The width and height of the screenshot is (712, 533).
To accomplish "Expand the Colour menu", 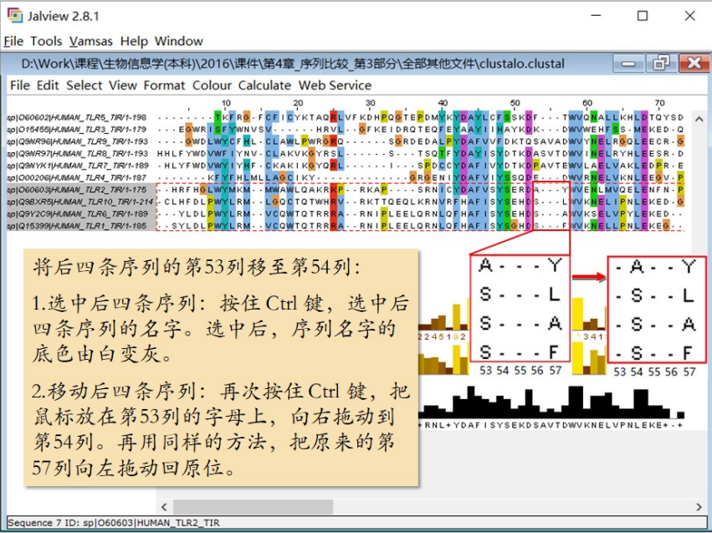I will click(x=212, y=85).
